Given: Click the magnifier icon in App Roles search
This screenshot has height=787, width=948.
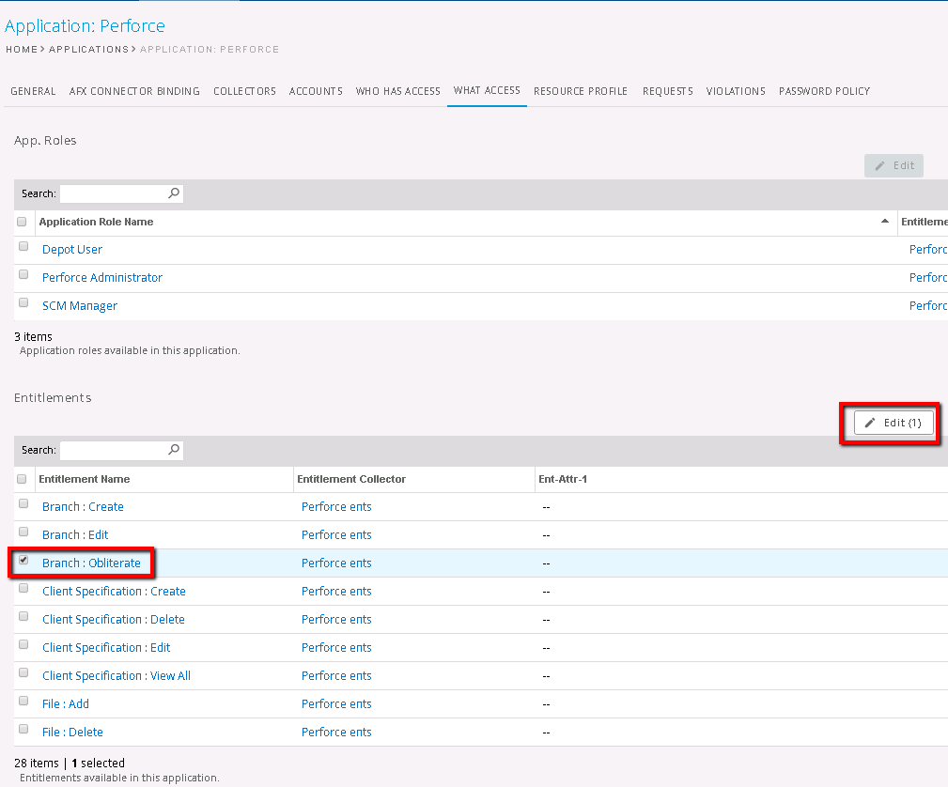Looking at the screenshot, I should 174,193.
